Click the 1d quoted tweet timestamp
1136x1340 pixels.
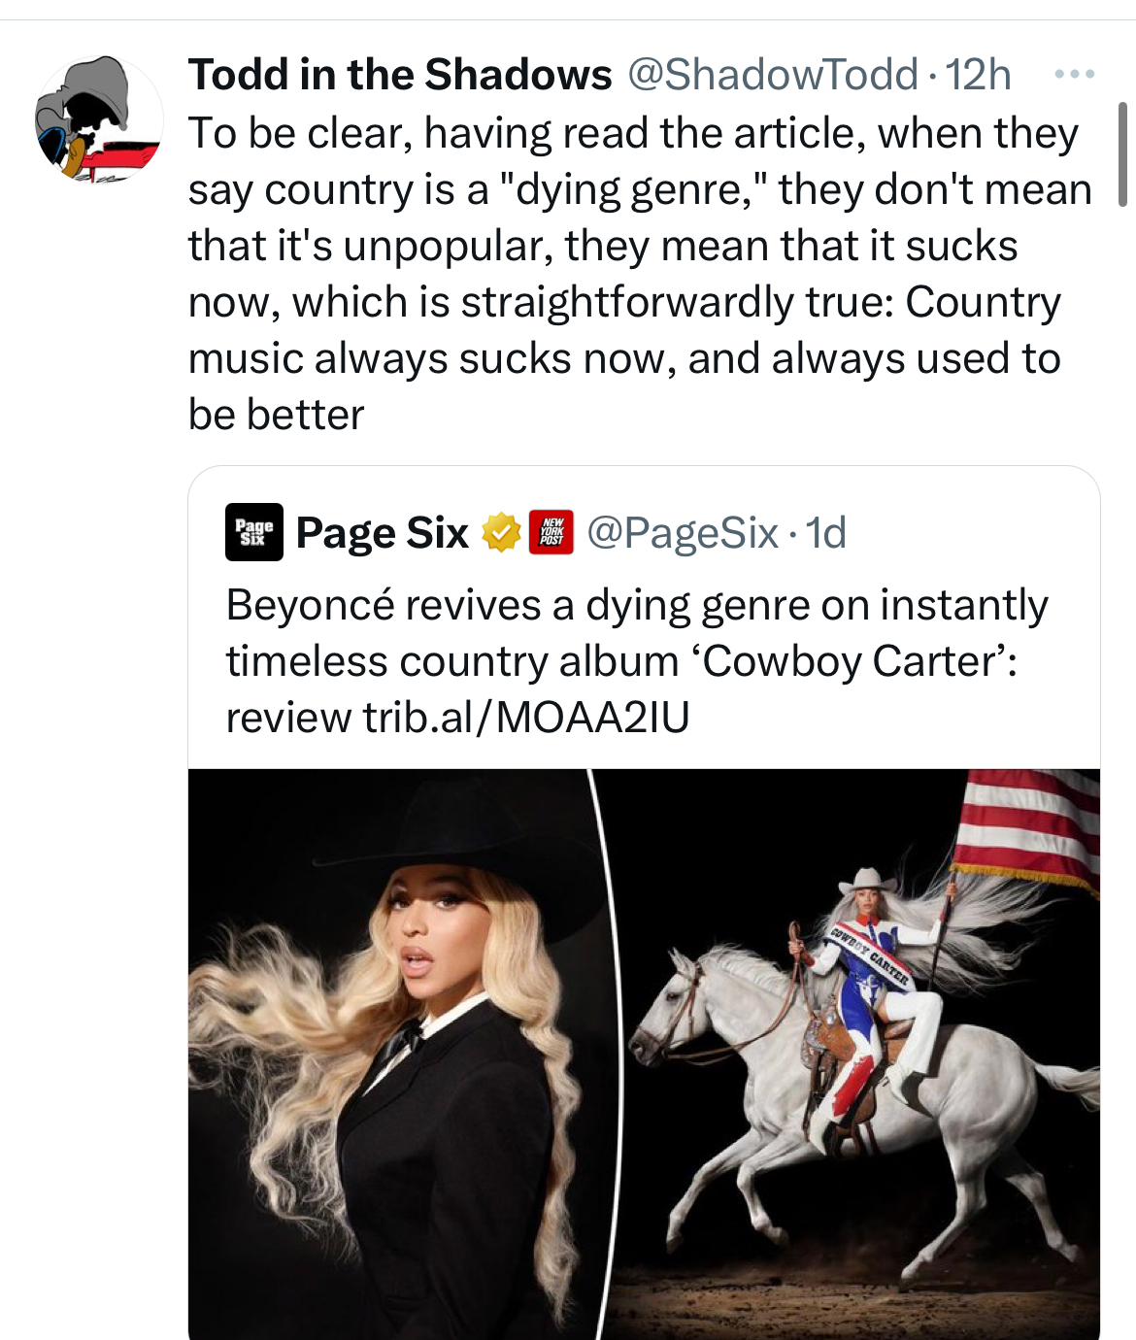[826, 533]
